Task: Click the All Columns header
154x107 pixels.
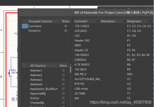Action: click(x=38, y=66)
